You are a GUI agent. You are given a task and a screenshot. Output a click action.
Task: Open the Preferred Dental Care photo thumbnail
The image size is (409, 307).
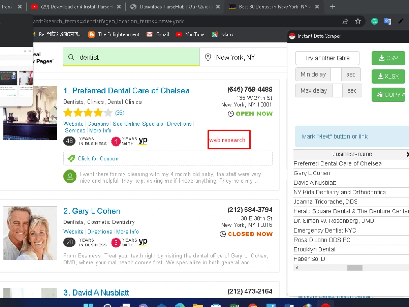30,113
